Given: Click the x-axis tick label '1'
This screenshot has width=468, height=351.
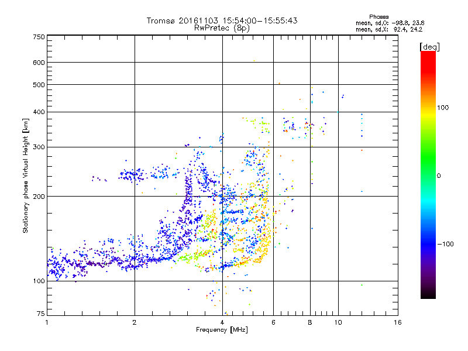Looking at the screenshot, I should (47, 322).
